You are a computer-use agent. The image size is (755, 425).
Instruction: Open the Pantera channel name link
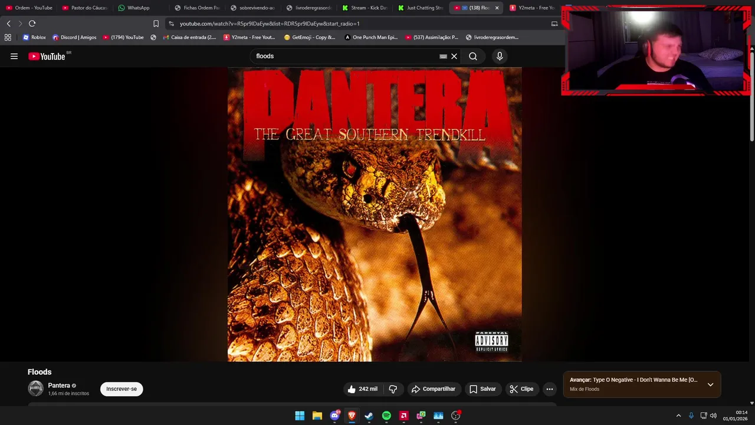pos(59,385)
